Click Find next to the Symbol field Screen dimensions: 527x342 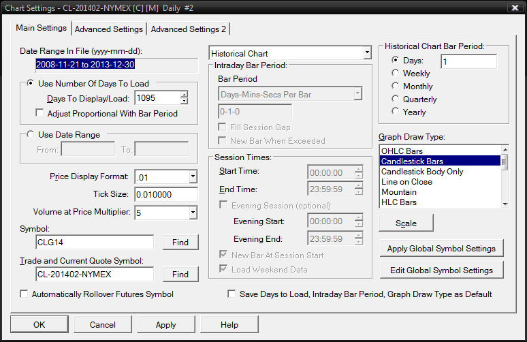[180, 242]
